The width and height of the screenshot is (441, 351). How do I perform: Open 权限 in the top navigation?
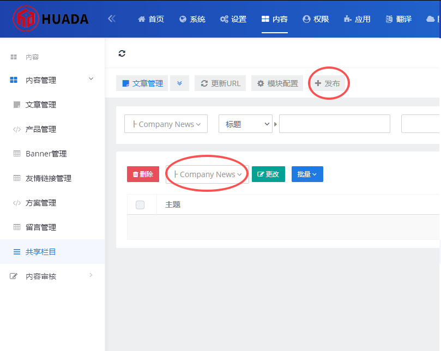click(316, 19)
